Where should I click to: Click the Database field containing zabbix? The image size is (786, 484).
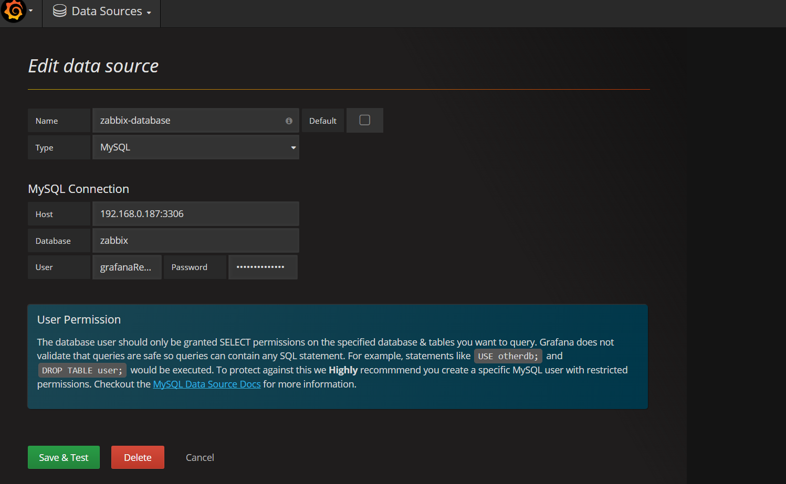195,240
